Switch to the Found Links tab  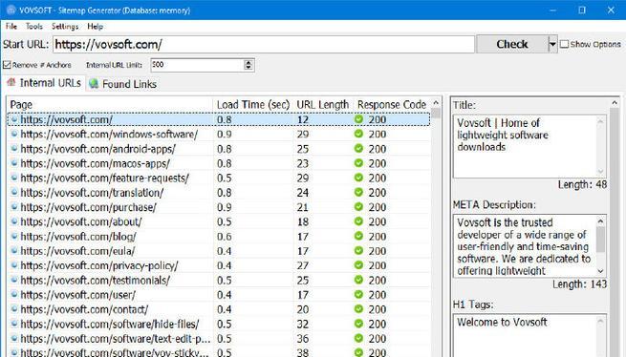[122, 84]
